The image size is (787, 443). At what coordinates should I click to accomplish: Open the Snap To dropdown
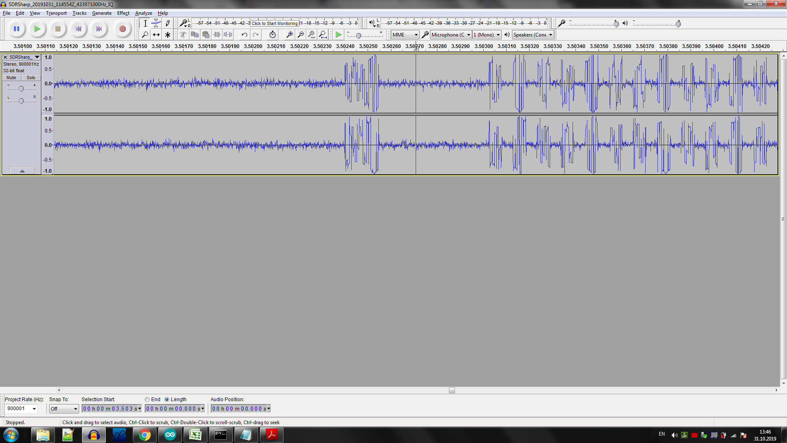coord(64,409)
